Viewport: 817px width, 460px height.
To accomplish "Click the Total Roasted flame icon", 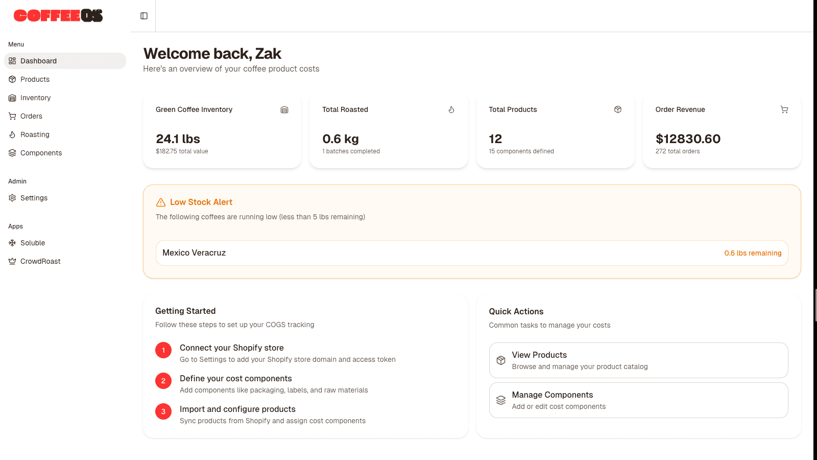I will 451,109.
